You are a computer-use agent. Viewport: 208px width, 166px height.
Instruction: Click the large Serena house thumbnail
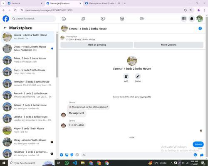[132, 61]
